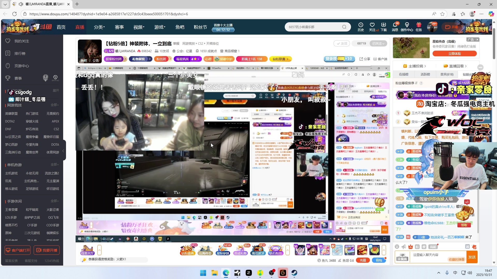The width and height of the screenshot is (497, 279).
Task: Open the 历史 history clock icon
Action: click(361, 25)
